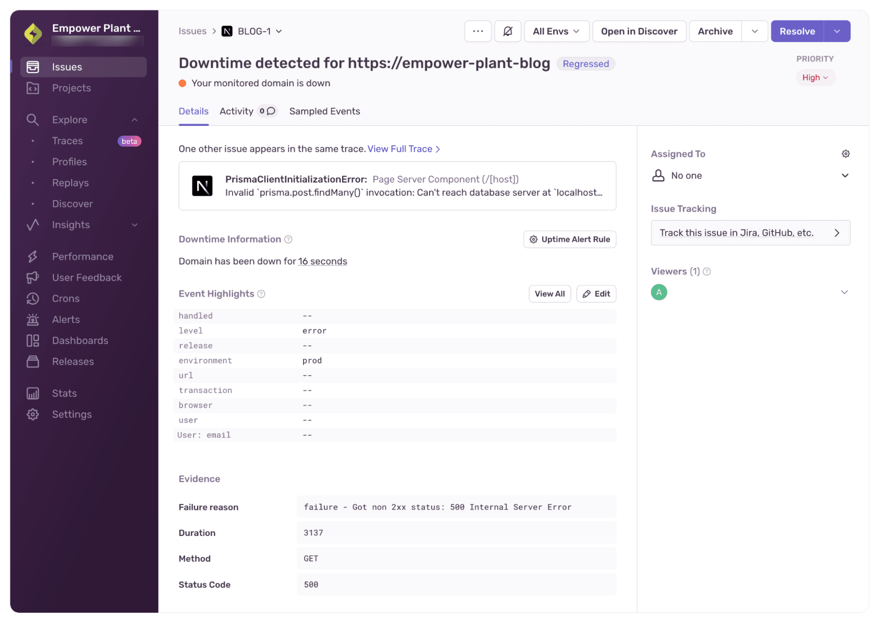Click the Settings gear icon in sidebar
The height and width of the screenshot is (623, 879).
click(x=33, y=414)
